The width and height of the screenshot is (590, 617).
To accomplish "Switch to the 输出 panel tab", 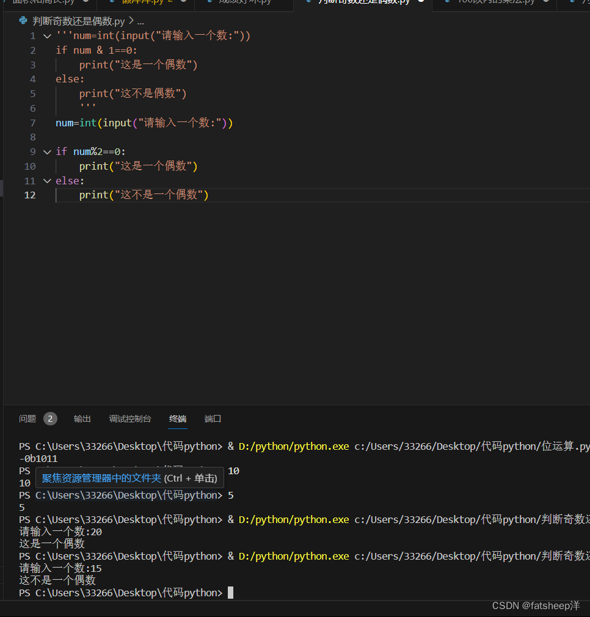I will (x=82, y=419).
